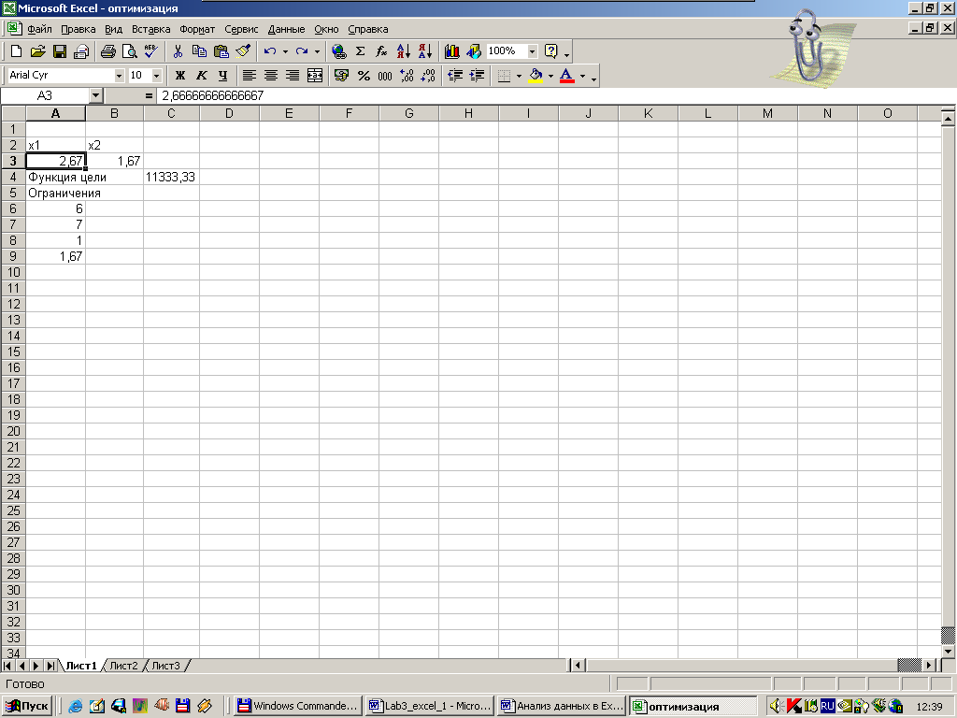Open the Формат menu
Image resolution: width=957 pixels, height=718 pixels.
[x=197, y=29]
